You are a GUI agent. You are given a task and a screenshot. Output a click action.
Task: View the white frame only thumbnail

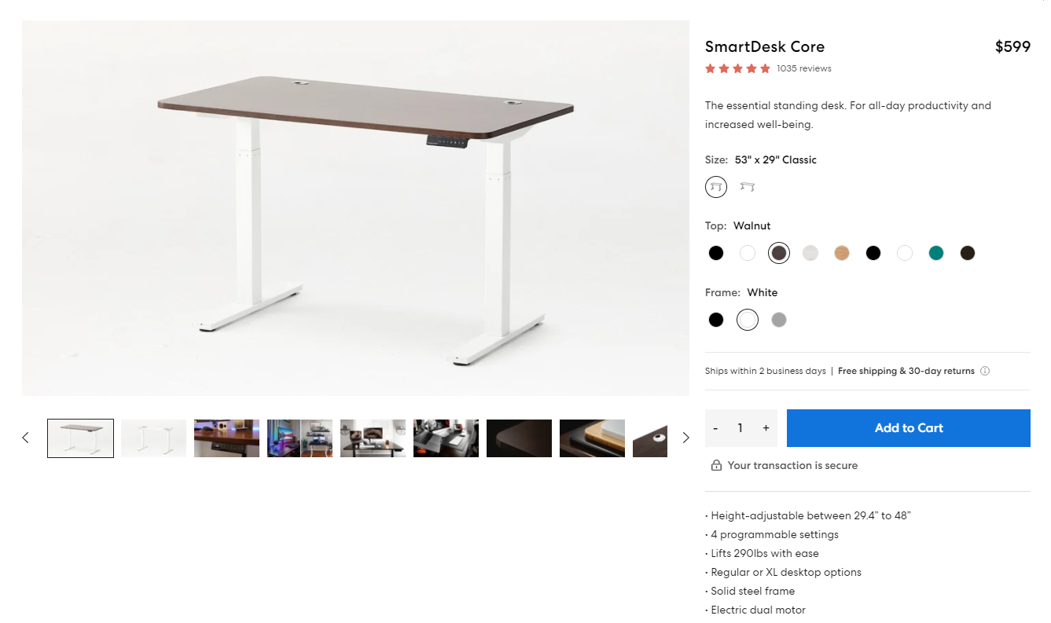click(x=153, y=438)
